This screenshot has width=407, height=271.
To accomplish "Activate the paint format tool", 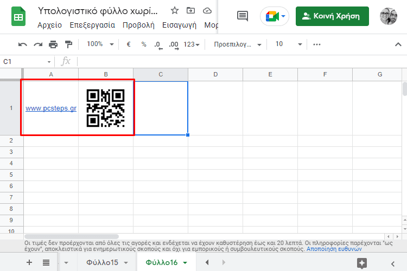I will pos(68,44).
